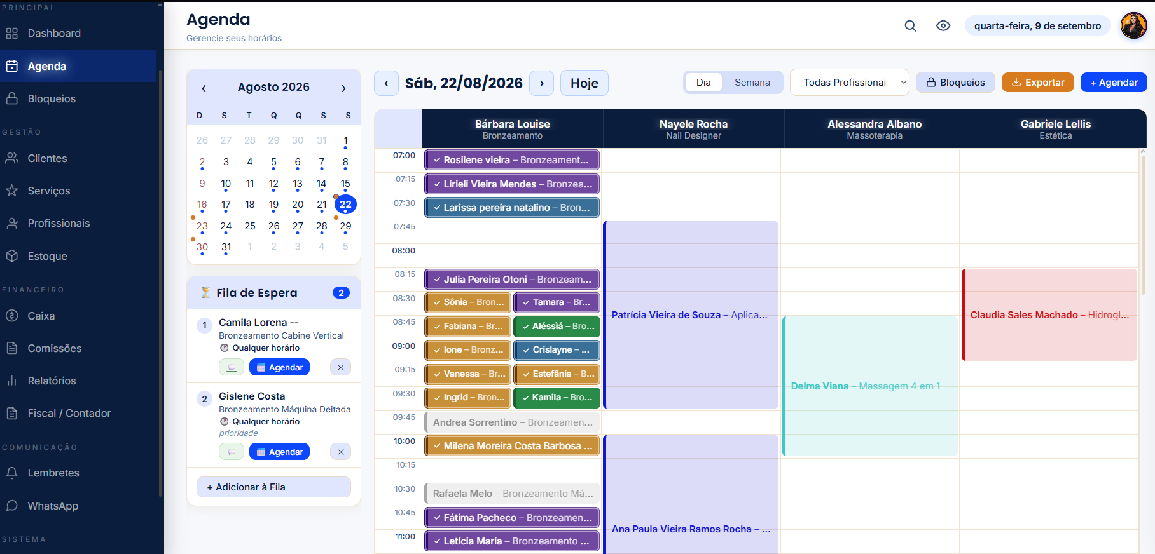Click + Adicionar à Fila

click(273, 487)
